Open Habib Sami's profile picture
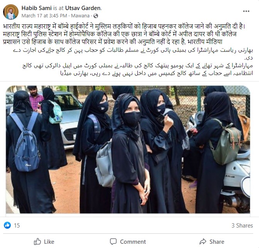Image resolution: width=259 pixels, height=248 pixels. tap(11, 12)
